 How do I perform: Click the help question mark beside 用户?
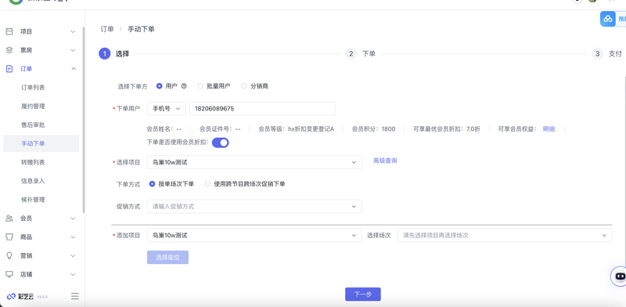pyautogui.click(x=184, y=86)
